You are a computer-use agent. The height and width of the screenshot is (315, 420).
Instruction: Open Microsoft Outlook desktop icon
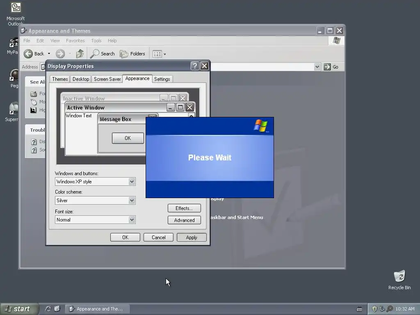(x=16, y=14)
